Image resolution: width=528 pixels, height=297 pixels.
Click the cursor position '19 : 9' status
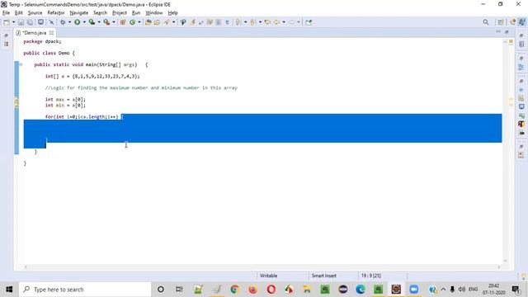pyautogui.click(x=370, y=276)
